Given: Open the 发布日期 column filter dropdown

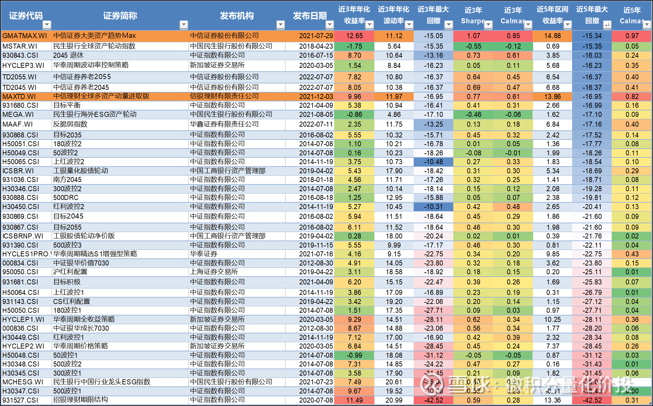Looking at the screenshot, I should click(x=330, y=25).
